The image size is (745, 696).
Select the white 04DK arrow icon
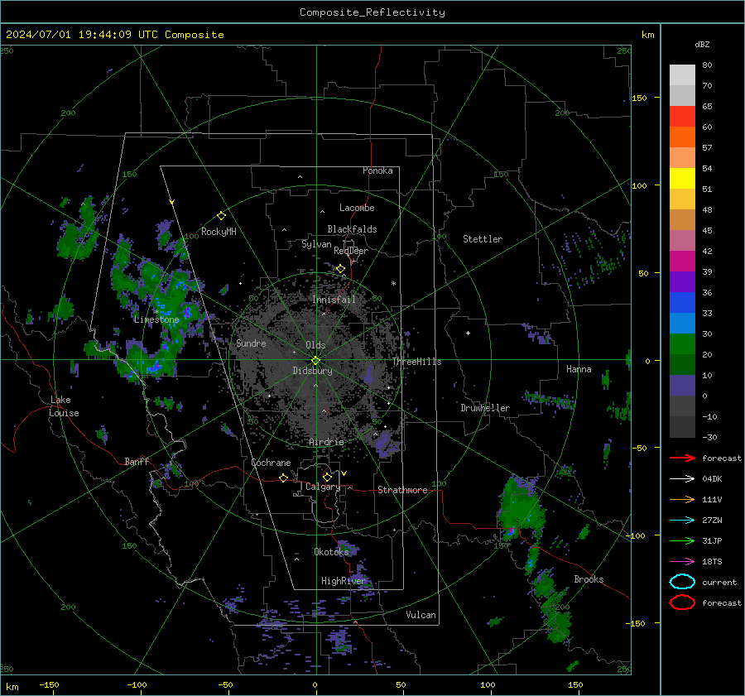click(x=682, y=478)
